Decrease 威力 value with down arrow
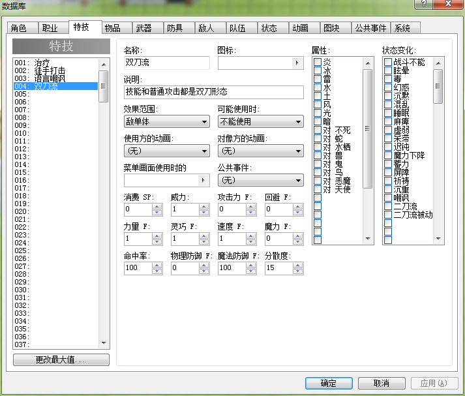Image resolution: width=465 pixels, height=396 pixels. 203,212
